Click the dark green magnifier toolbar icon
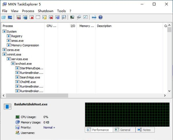The height and width of the screenshot is (140, 173). [72, 17]
